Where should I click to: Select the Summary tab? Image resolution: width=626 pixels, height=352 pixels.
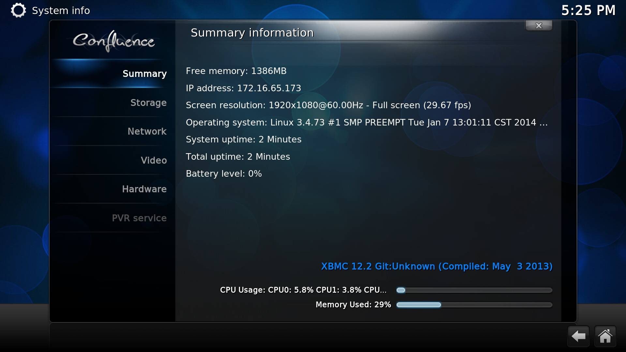112,74
